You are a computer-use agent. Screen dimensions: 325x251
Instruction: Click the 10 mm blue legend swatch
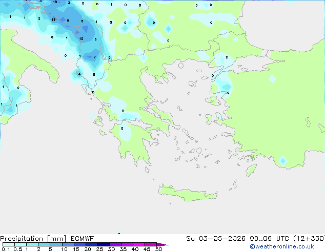click(68, 244)
